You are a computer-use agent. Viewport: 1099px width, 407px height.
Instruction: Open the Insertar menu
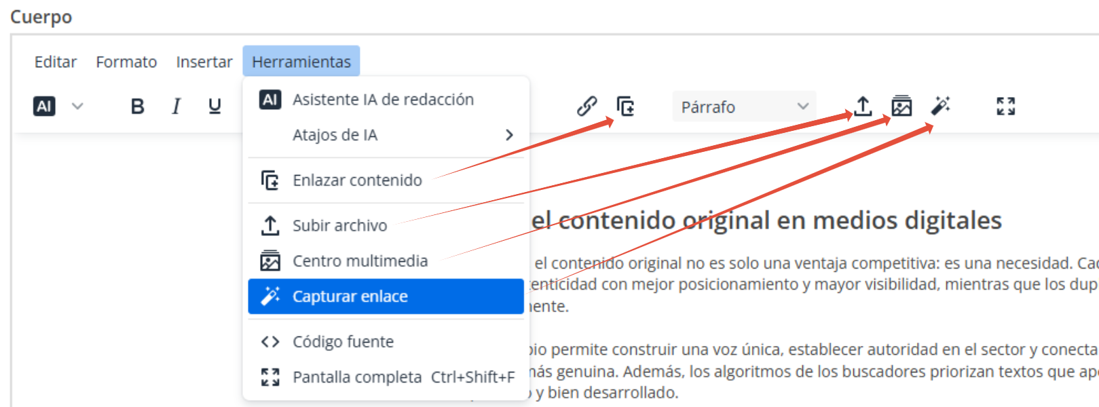click(204, 62)
